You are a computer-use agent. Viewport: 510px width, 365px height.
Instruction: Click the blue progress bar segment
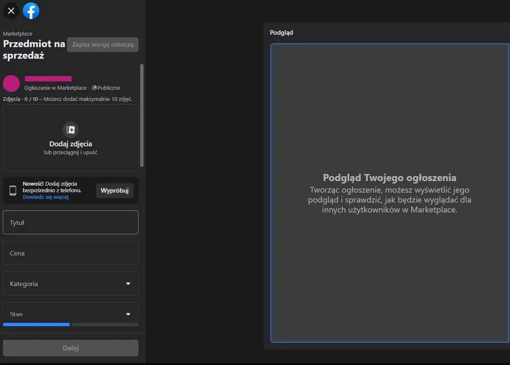click(x=36, y=324)
